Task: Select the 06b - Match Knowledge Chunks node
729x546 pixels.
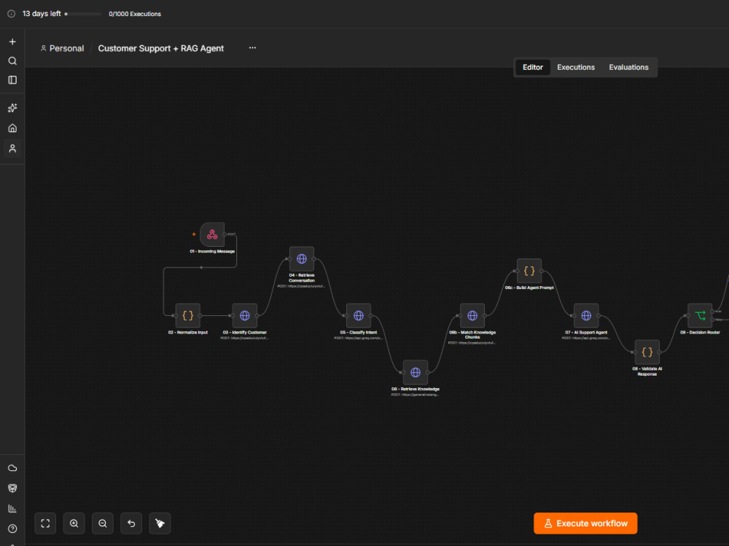Action: [472, 316]
